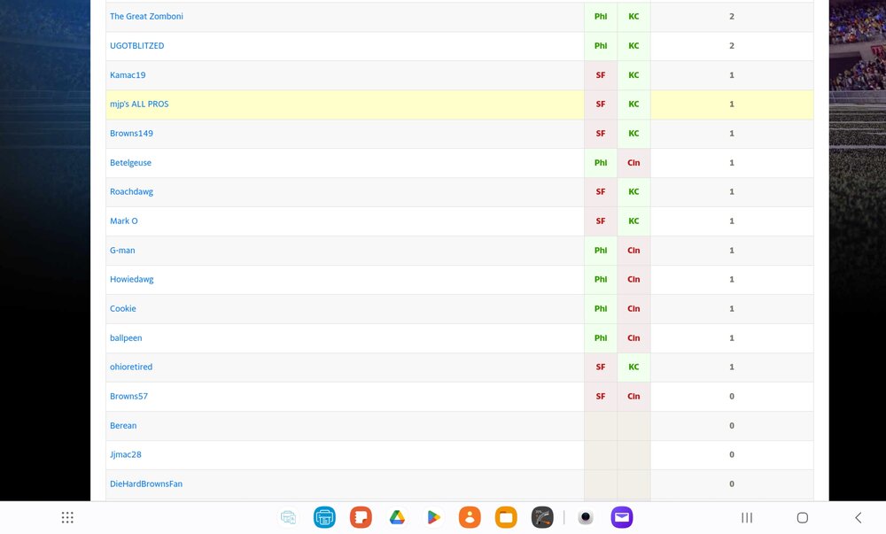This screenshot has height=534, width=886.
Task: Open Howiedawg's entry link
Action: 132,280
